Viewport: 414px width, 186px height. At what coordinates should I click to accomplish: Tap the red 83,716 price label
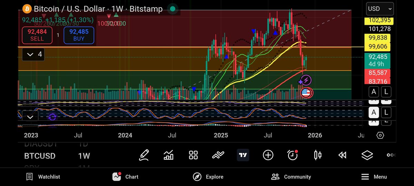(377, 81)
